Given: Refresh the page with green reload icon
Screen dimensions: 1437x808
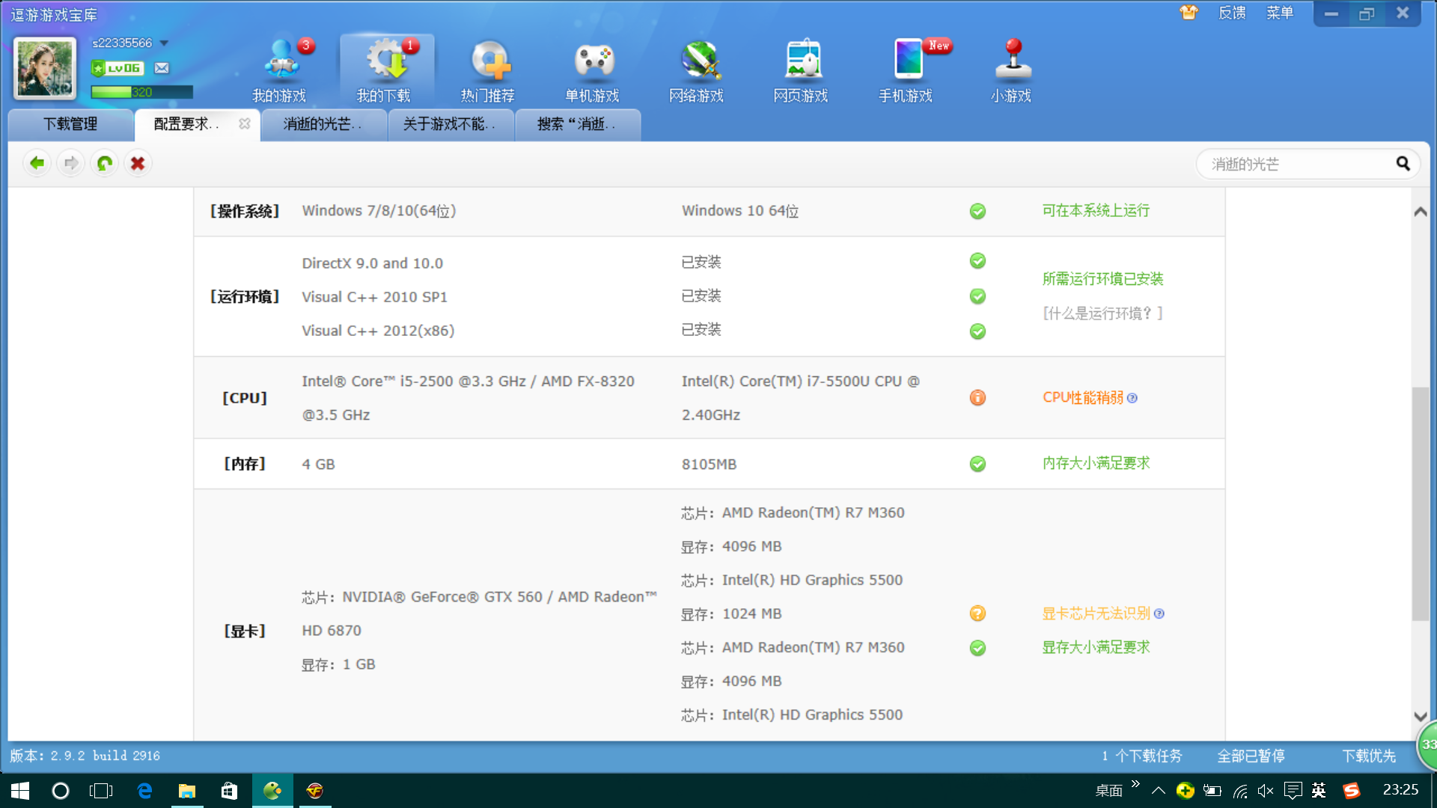Looking at the screenshot, I should 105,163.
